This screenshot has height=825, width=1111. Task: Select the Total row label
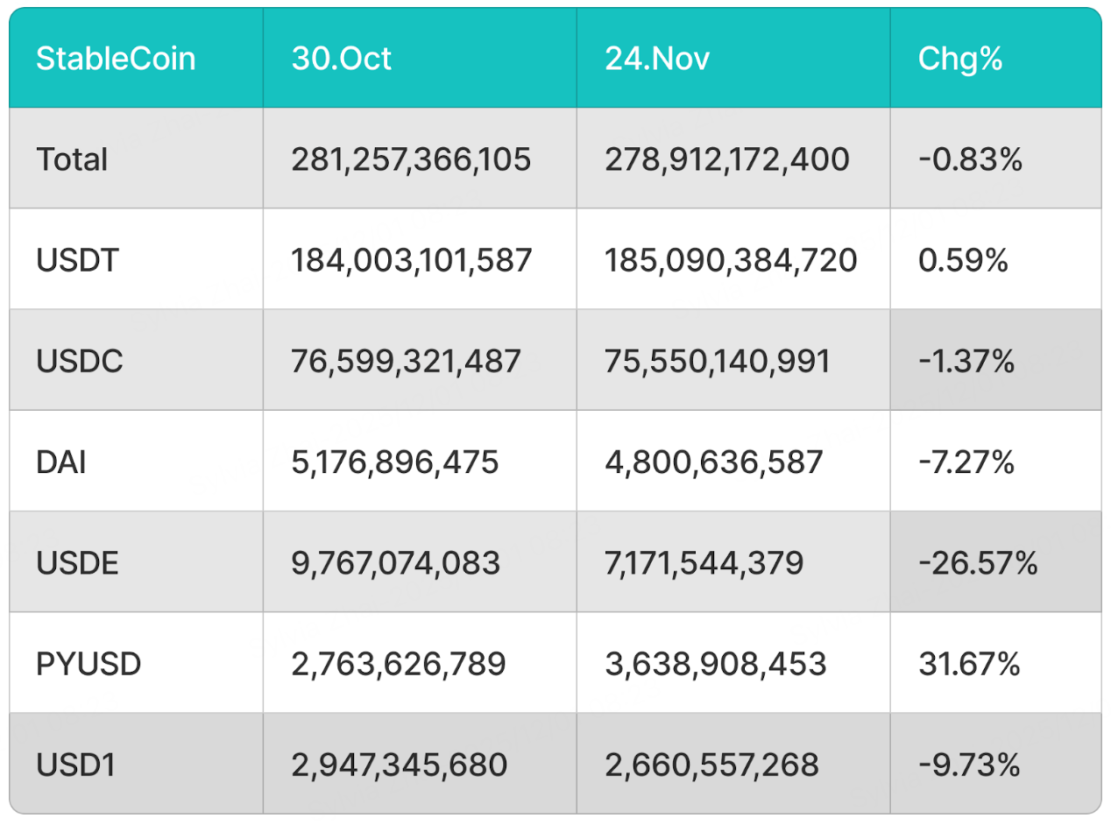(x=73, y=159)
